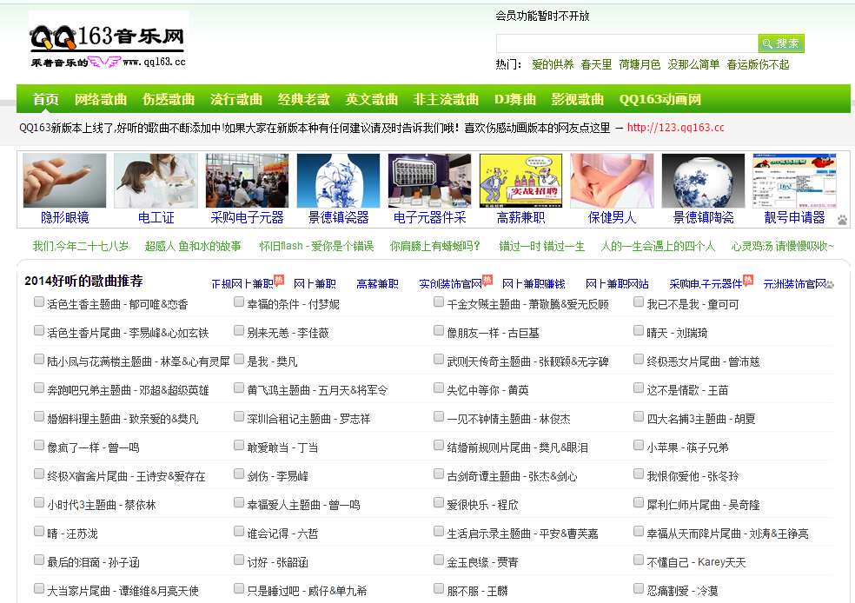Viewport: 855px width, 603px height.
Task: Open song 这不是情歌 - 王茜
Action: click(x=687, y=390)
